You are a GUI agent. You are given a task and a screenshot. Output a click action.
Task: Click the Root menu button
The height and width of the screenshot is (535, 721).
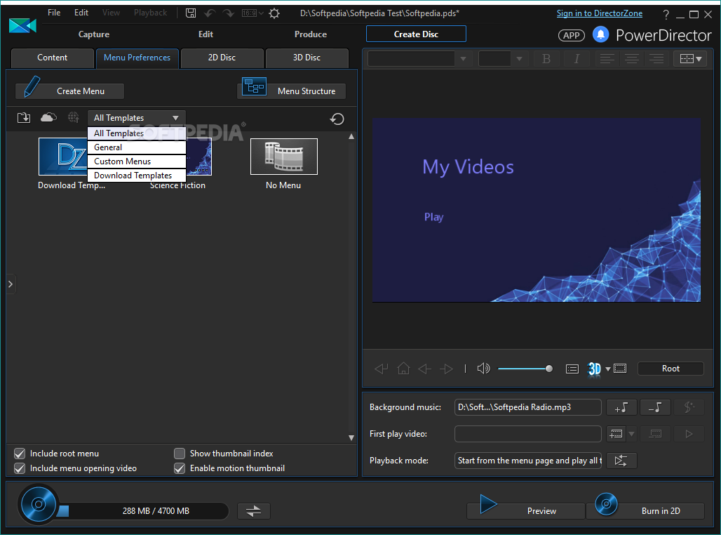click(x=671, y=369)
